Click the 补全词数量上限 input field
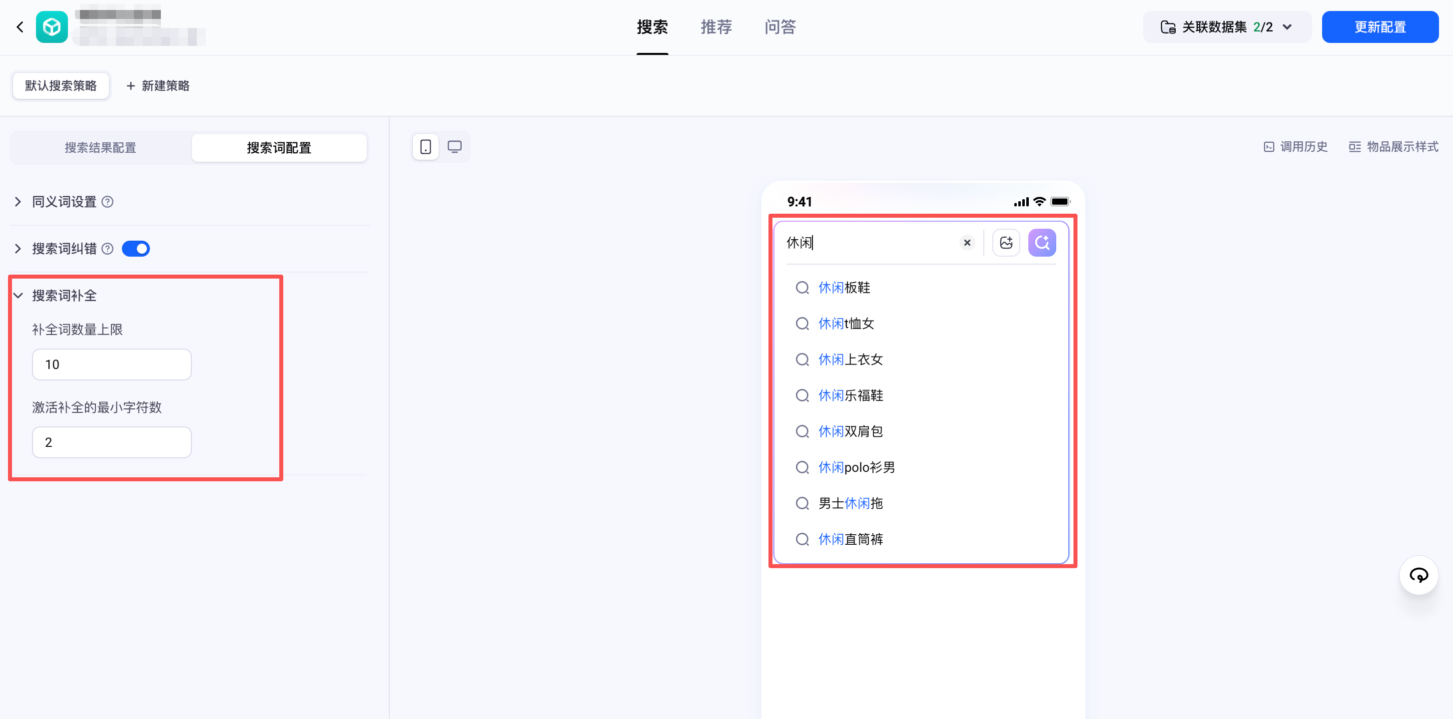 [x=112, y=364]
